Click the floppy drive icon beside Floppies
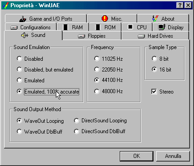The image size is (194, 166). (81, 36)
